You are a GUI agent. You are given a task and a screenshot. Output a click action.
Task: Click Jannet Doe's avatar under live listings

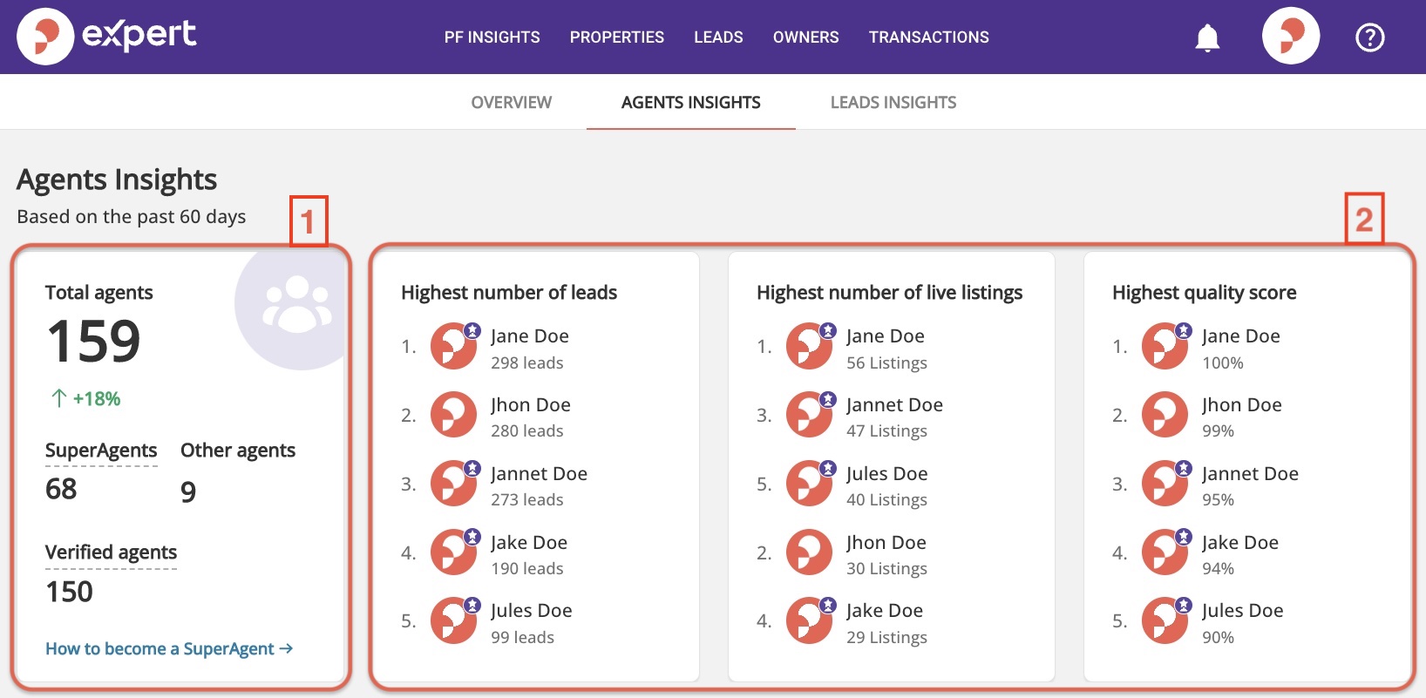click(x=810, y=415)
